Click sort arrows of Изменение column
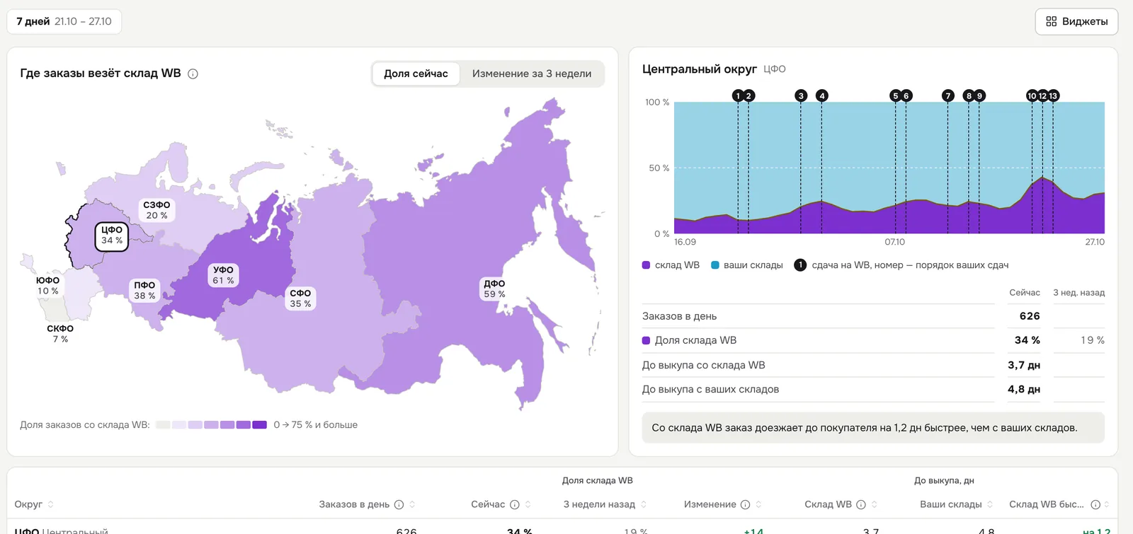The width and height of the screenshot is (1133, 534). pos(758,504)
